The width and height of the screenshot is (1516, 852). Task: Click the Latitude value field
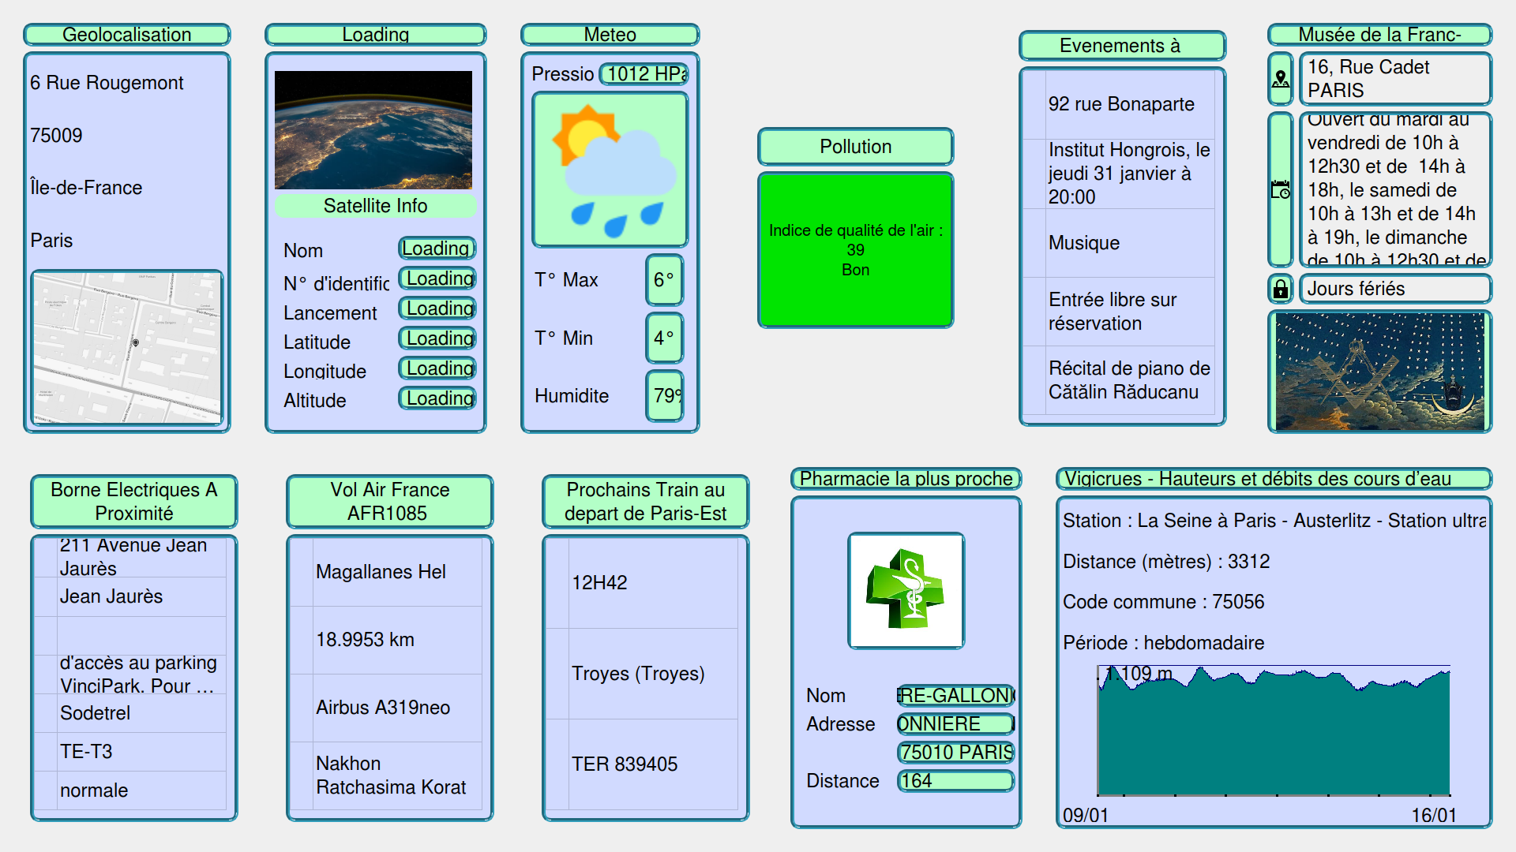[437, 338]
